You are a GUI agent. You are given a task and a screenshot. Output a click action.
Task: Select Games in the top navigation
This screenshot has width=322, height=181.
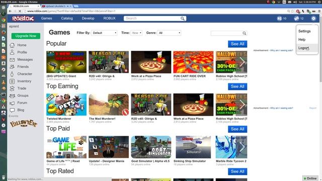tap(46, 18)
